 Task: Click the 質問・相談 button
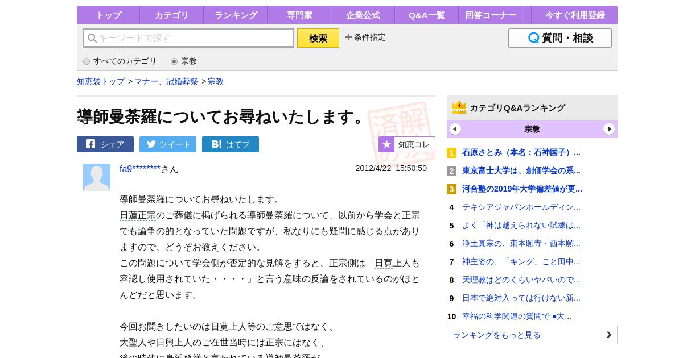[560, 38]
